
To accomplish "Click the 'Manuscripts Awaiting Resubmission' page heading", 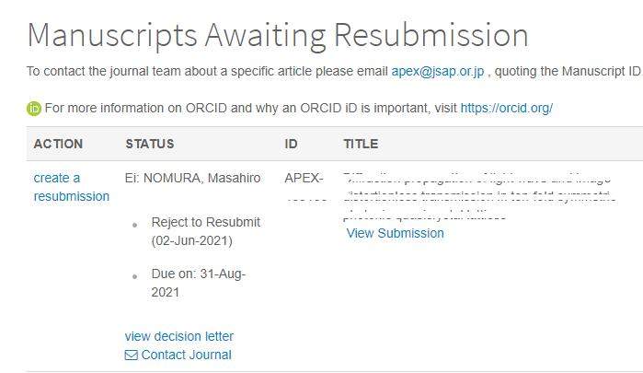I will (x=278, y=35).
